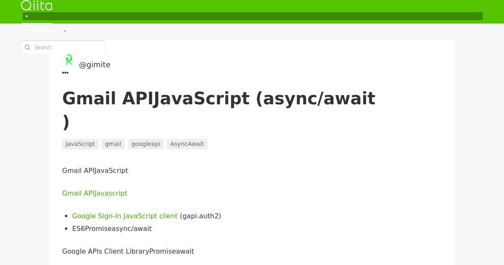504x265 pixels.
Task: Open the green Gmail APIJavascript link
Action: [94, 193]
